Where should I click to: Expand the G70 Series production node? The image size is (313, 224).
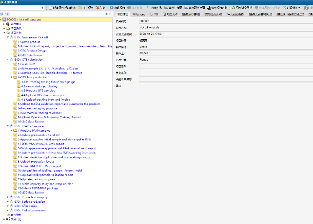pyautogui.click(x=8, y=201)
